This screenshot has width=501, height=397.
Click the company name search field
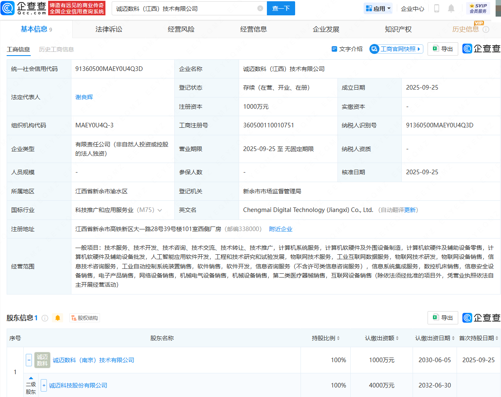(185, 8)
